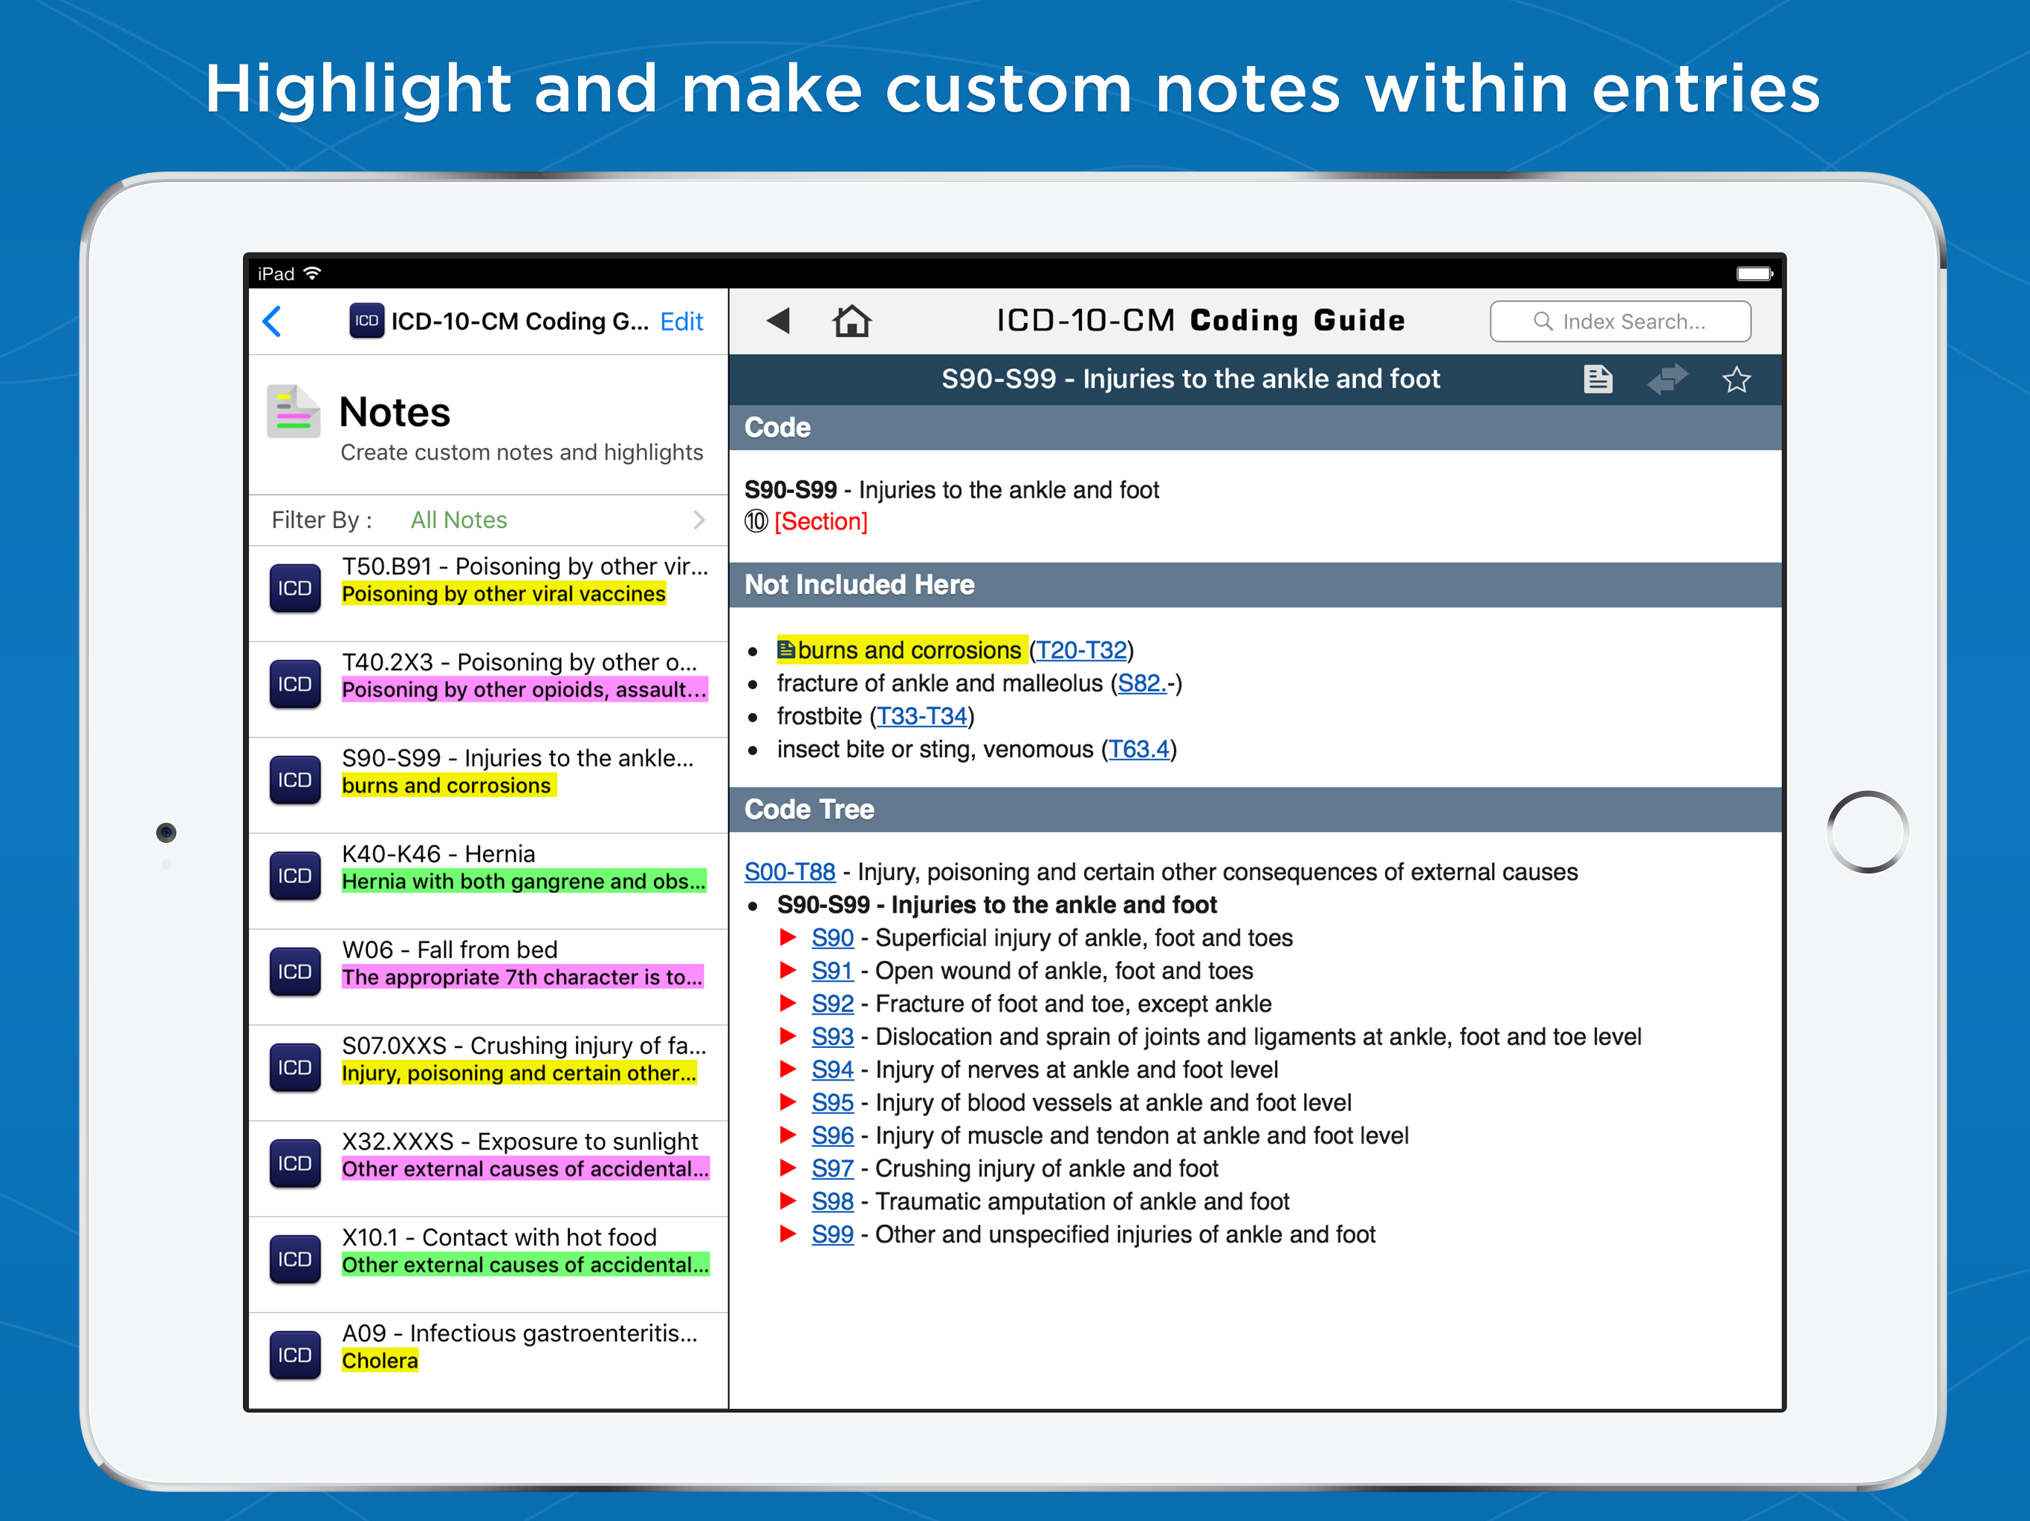Open the notes document icon in the title bar

tap(1598, 379)
